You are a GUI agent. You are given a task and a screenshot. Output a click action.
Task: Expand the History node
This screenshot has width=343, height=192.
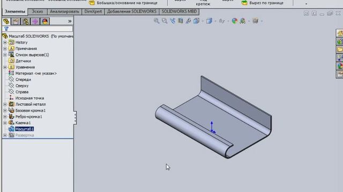5,43
